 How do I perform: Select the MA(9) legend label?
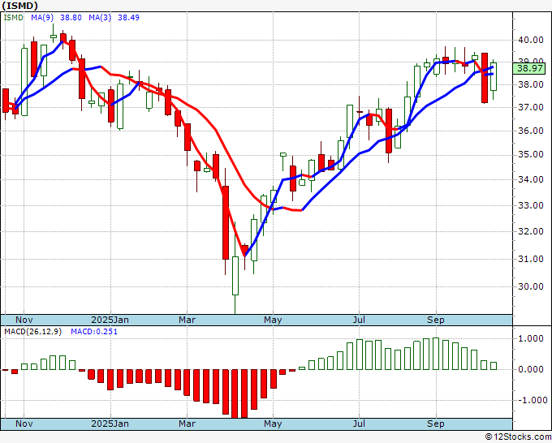coord(42,17)
